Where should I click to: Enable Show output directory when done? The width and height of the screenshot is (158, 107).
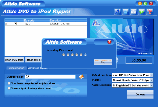point(9,88)
